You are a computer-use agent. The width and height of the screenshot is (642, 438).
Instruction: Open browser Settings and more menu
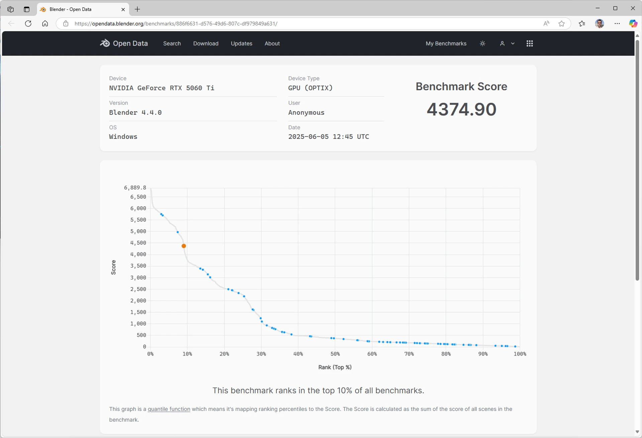point(617,23)
